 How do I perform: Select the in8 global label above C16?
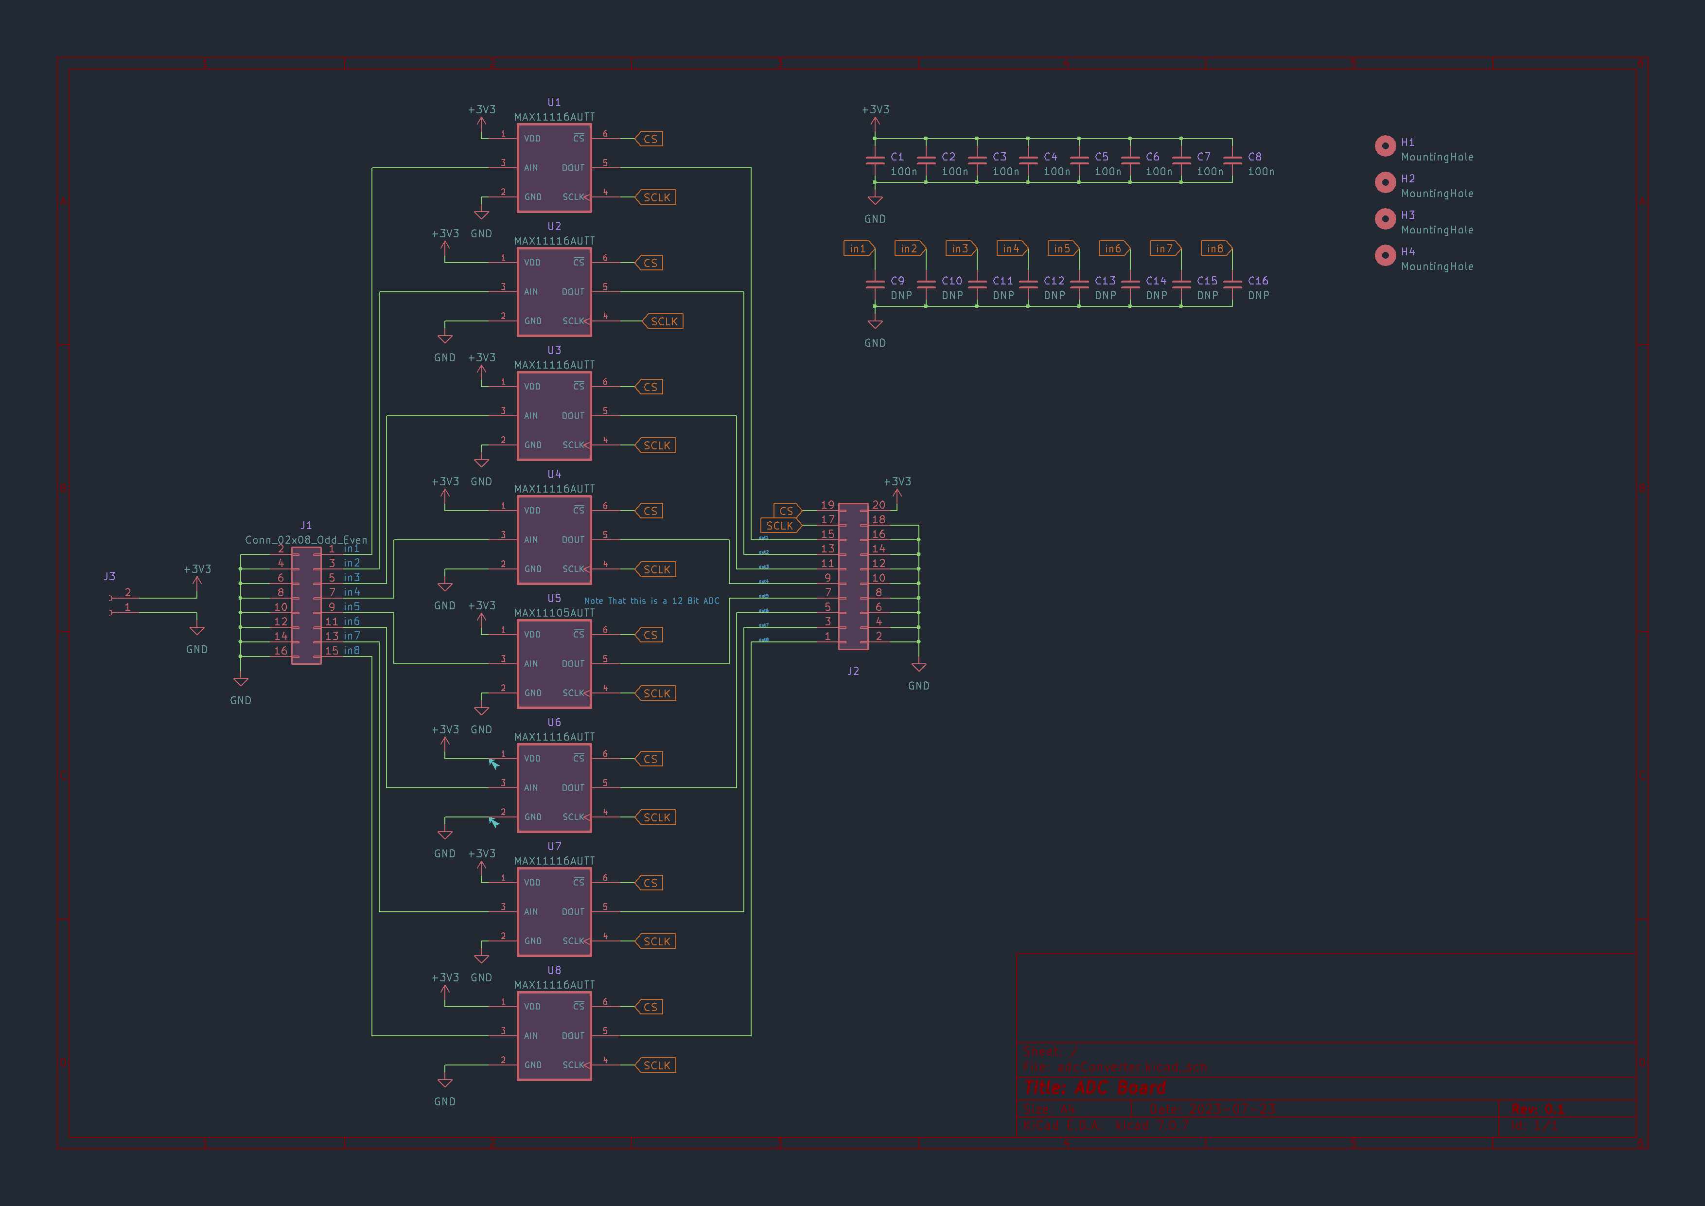[x=1216, y=249]
